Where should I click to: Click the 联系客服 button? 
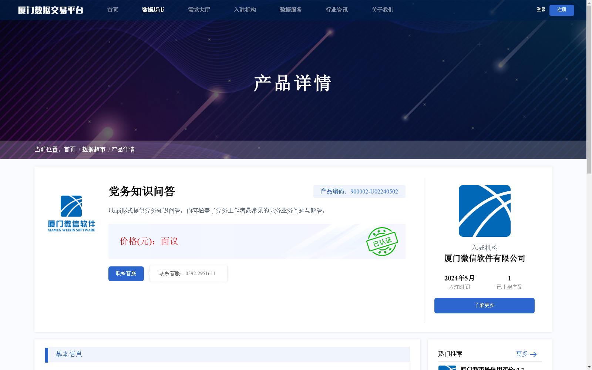click(x=126, y=274)
